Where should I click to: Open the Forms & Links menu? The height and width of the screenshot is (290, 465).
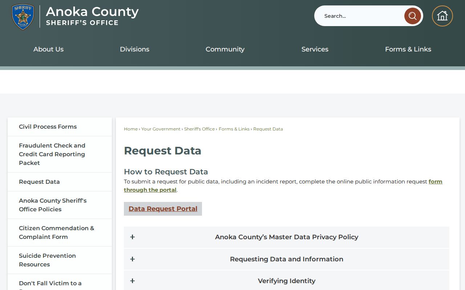coord(408,49)
